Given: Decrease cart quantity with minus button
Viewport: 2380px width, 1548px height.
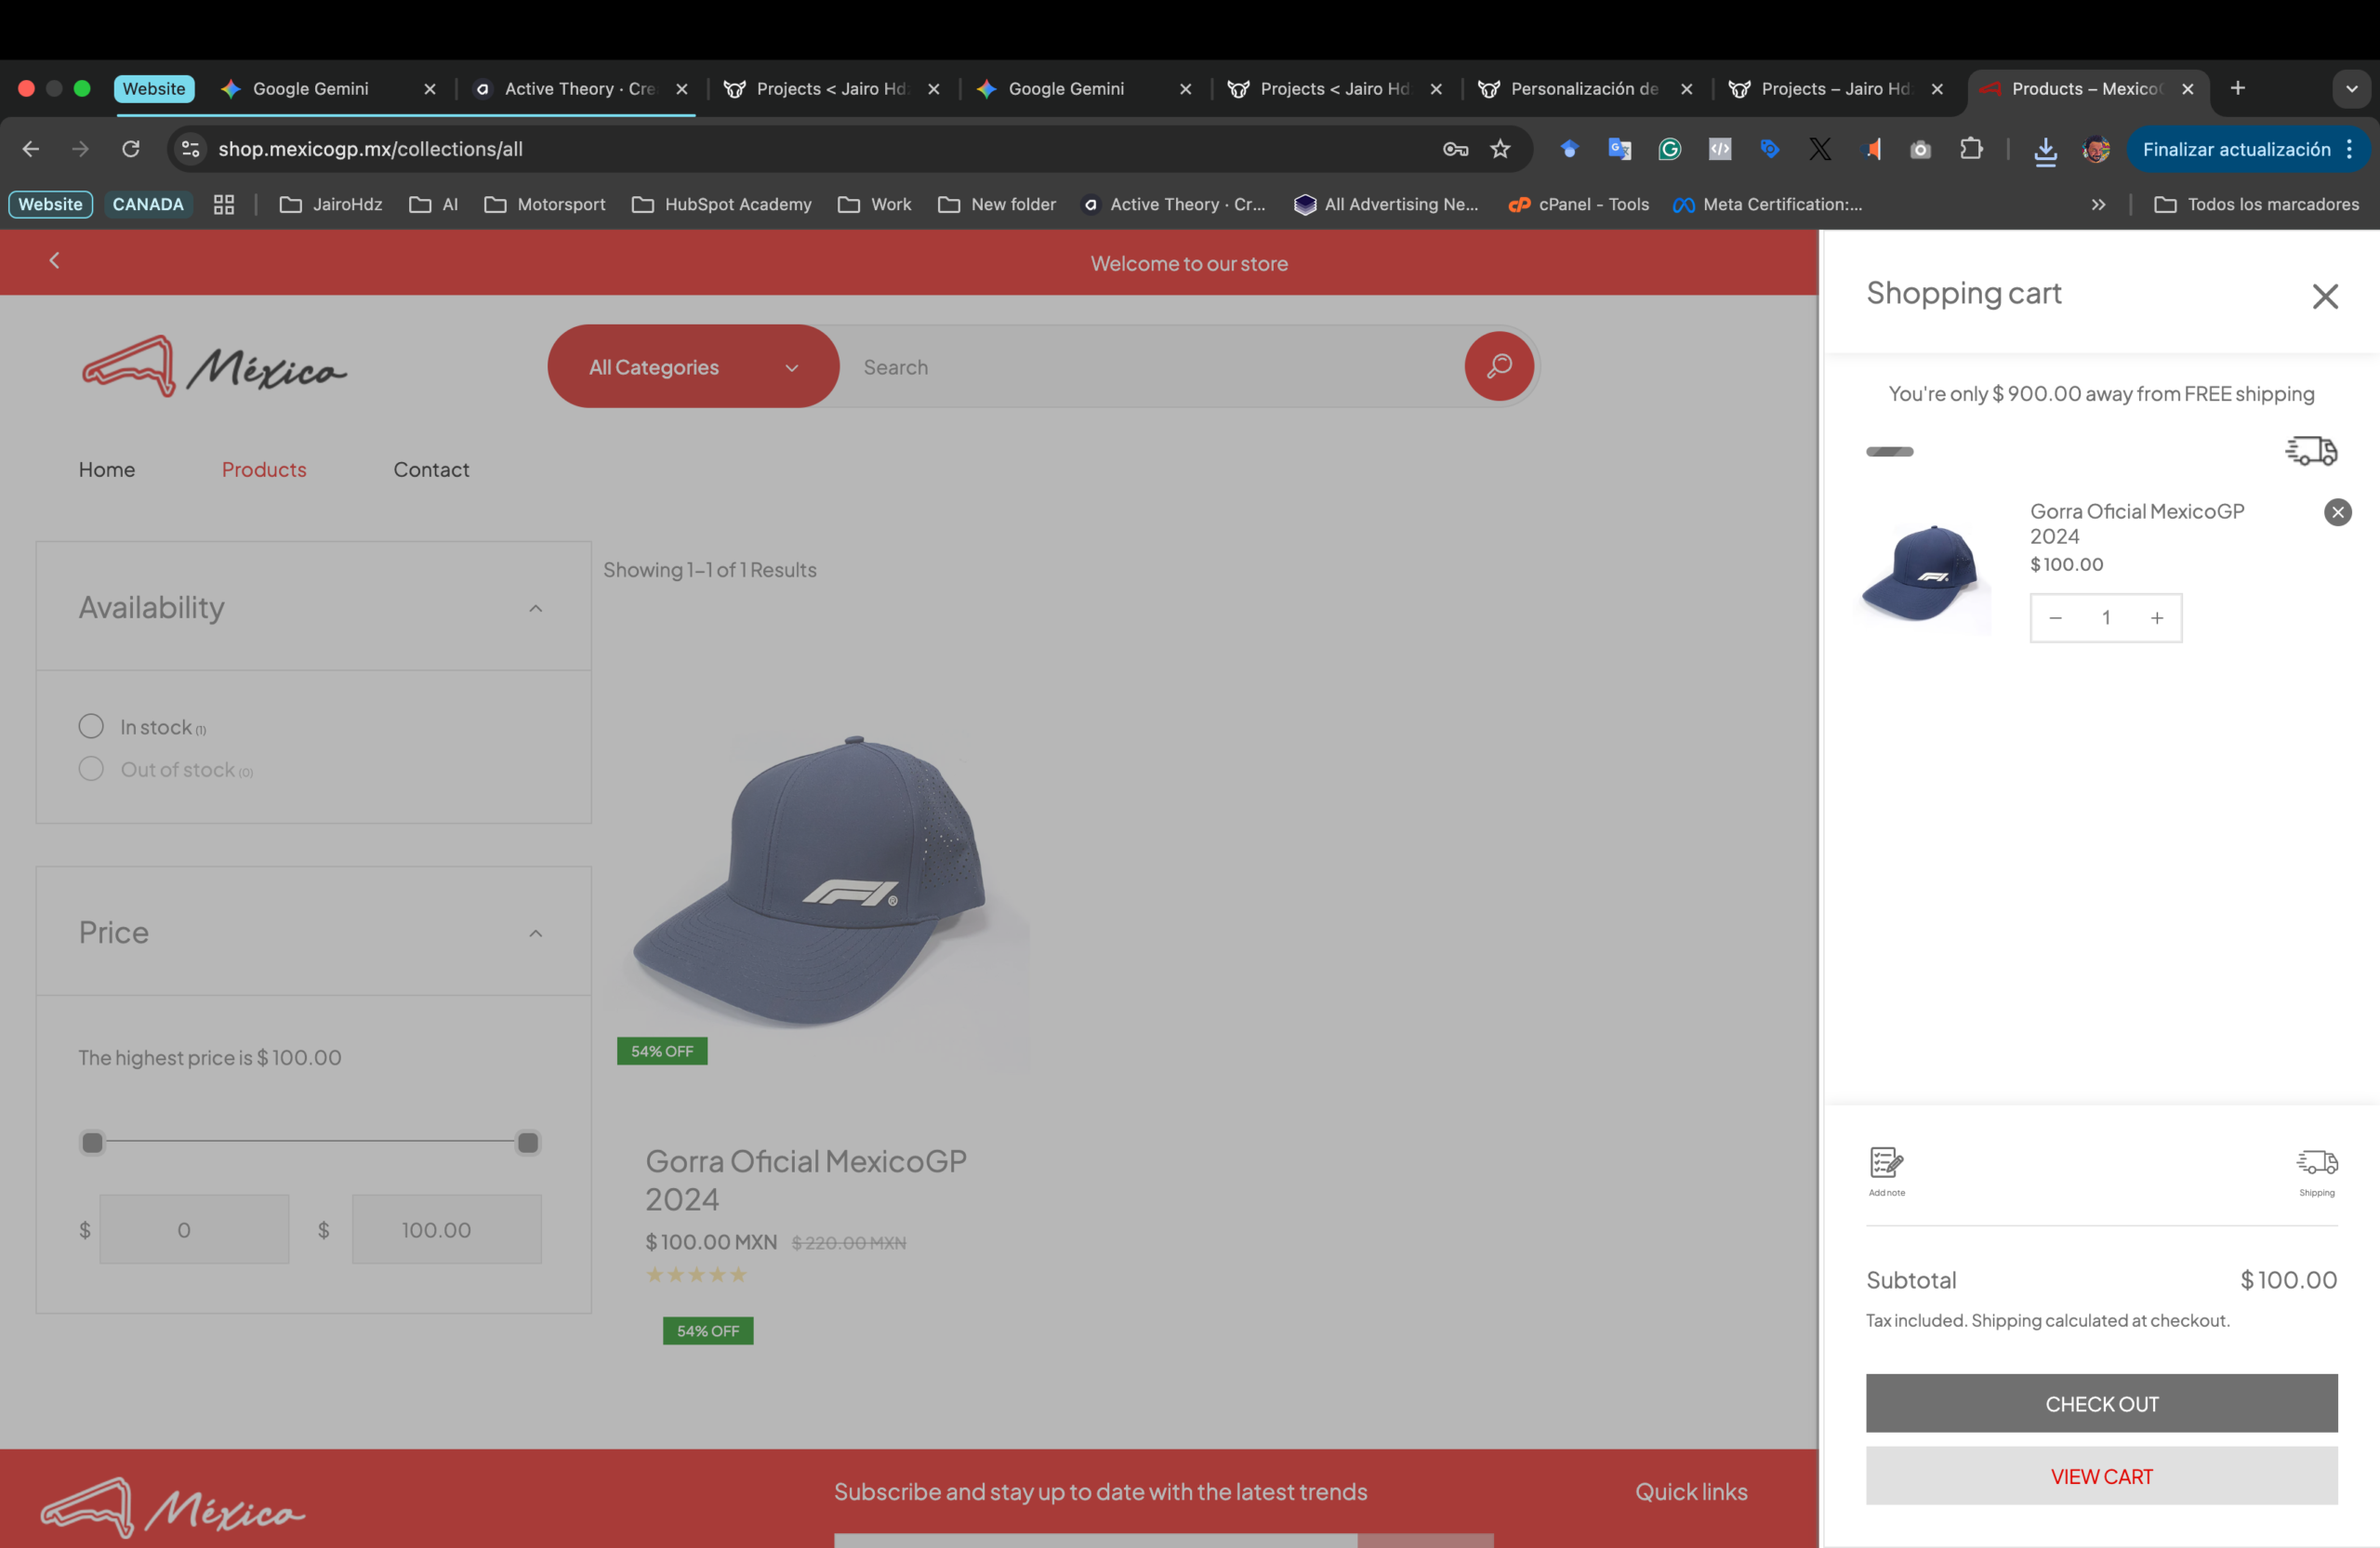Looking at the screenshot, I should [2055, 618].
